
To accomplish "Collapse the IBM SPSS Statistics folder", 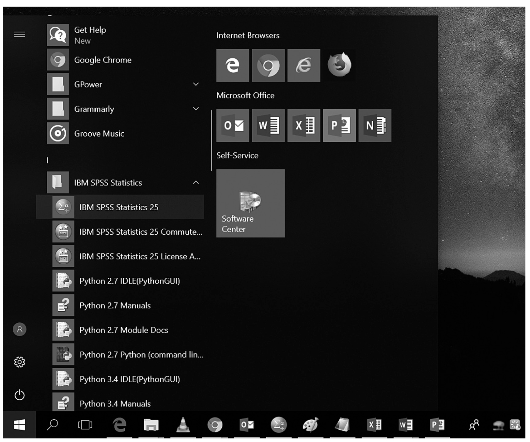I will [196, 183].
